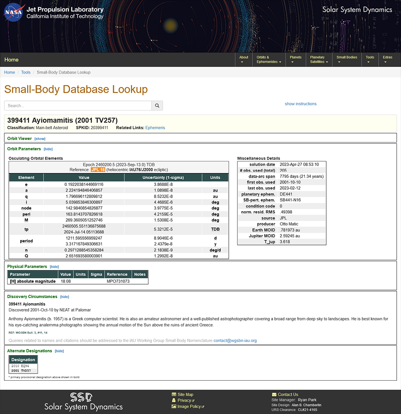Click the SSD logo in footer
Screen dimensions: 401x414
pyautogui.click(x=83, y=401)
